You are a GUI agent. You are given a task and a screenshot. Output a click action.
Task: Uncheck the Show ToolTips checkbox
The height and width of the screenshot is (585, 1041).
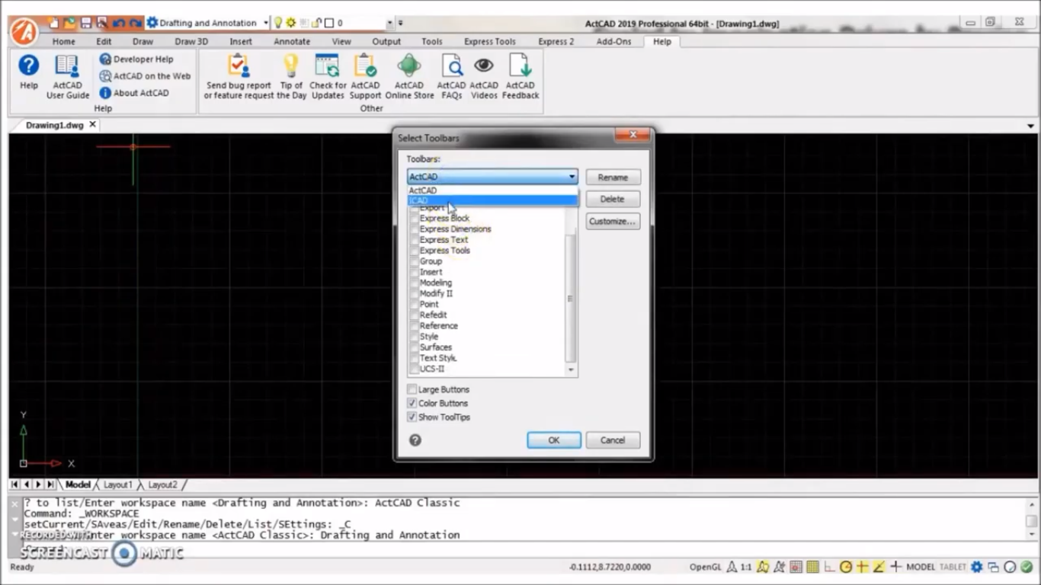pos(412,417)
